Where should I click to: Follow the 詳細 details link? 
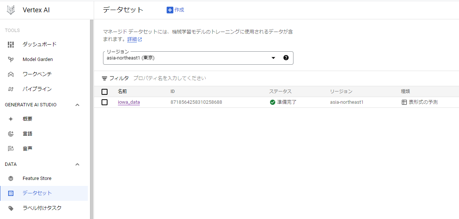[x=132, y=39]
